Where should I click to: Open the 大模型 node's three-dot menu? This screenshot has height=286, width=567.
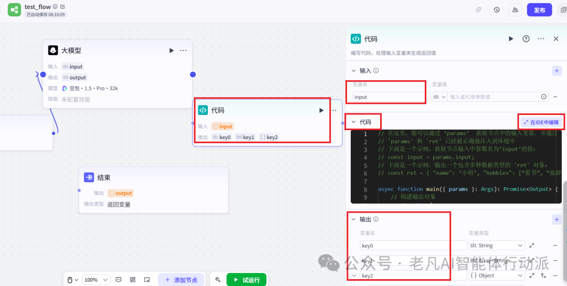[183, 50]
